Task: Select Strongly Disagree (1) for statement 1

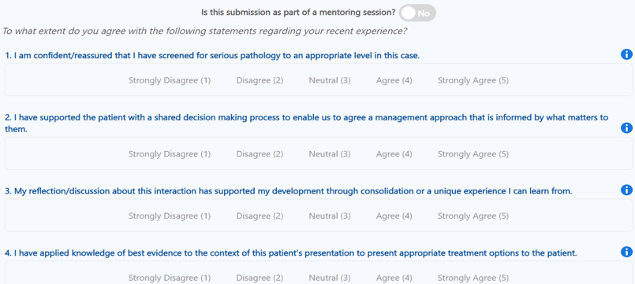Action: pos(170,80)
